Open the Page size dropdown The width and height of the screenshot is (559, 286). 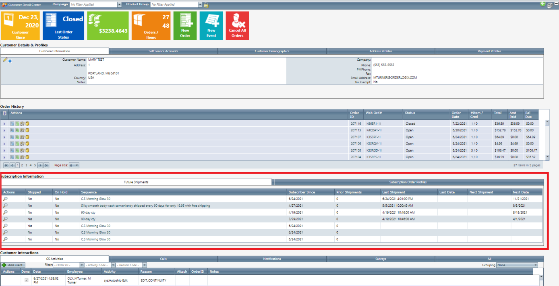pyautogui.click(x=77, y=165)
